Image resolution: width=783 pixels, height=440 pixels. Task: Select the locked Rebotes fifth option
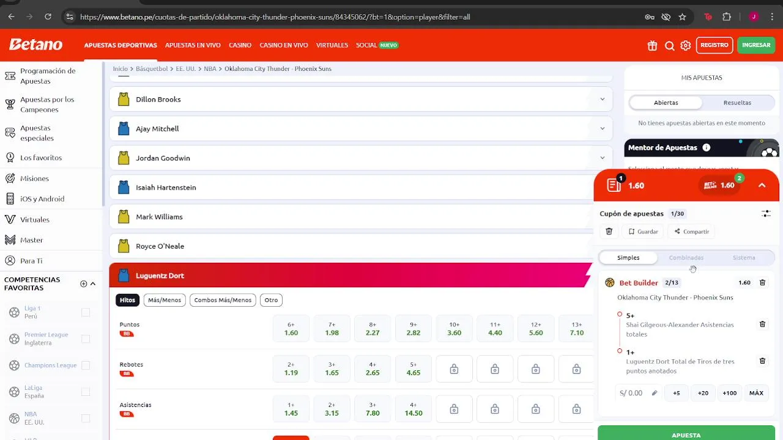coord(454,369)
